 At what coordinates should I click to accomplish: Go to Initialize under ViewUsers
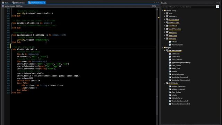(174, 42)
